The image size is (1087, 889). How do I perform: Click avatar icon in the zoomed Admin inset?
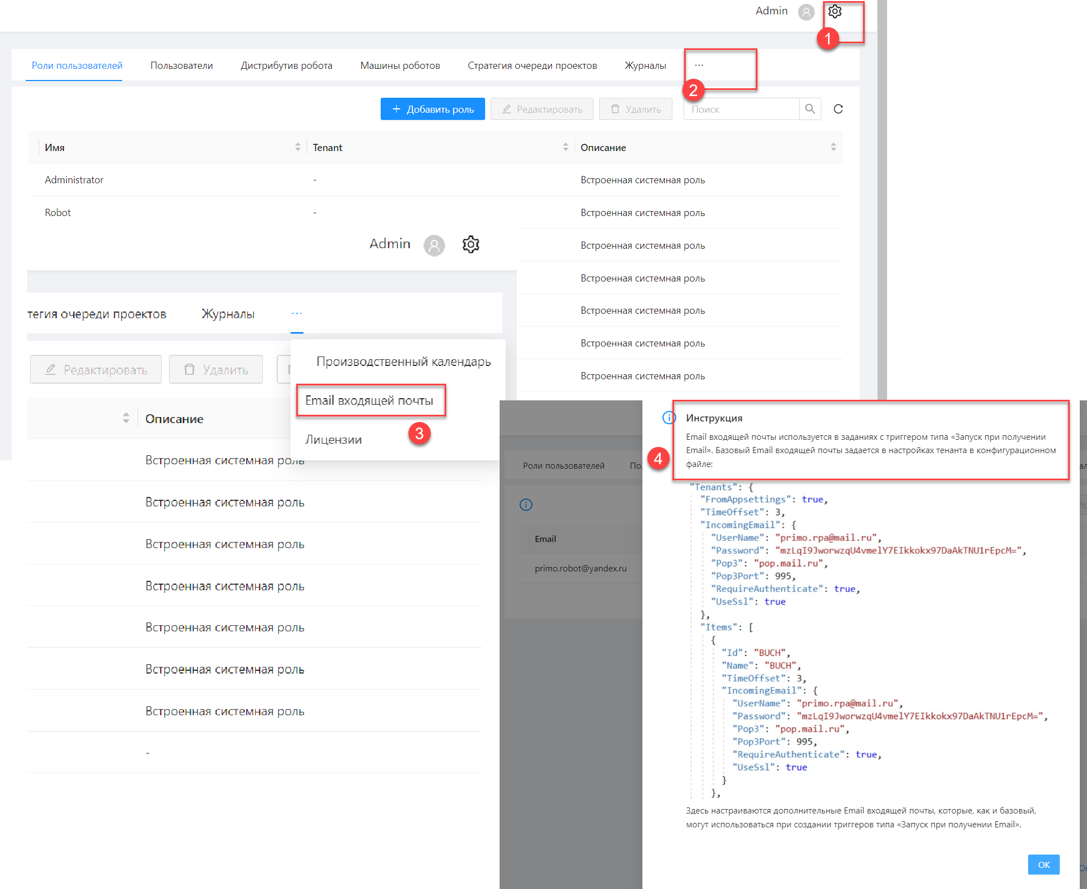(x=434, y=245)
